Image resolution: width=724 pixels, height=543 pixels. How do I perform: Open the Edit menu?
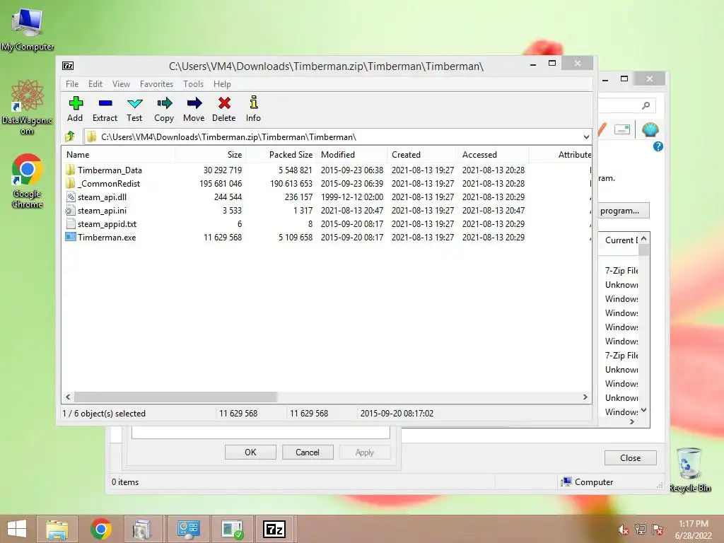[95, 84]
